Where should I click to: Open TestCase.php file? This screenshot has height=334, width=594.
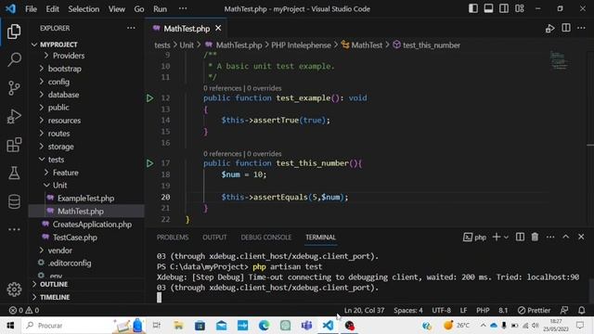(x=74, y=238)
